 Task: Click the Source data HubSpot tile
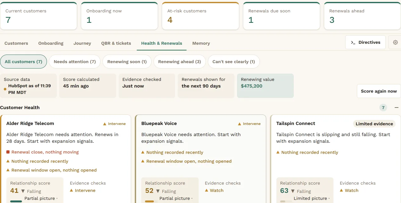(x=28, y=86)
